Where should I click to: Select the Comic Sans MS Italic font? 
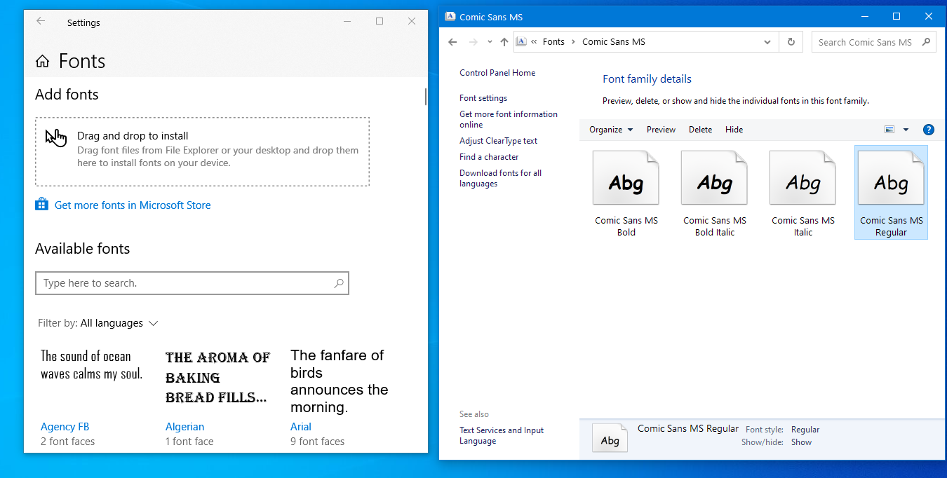click(803, 193)
